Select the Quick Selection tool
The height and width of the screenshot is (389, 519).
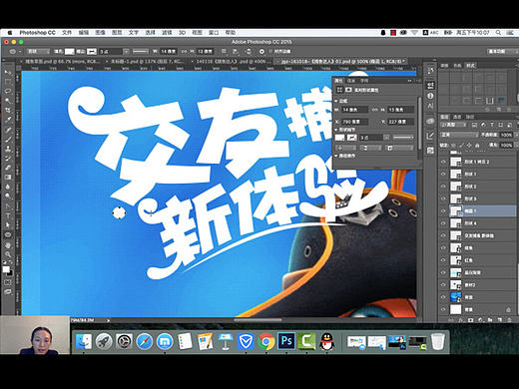pos(8,101)
